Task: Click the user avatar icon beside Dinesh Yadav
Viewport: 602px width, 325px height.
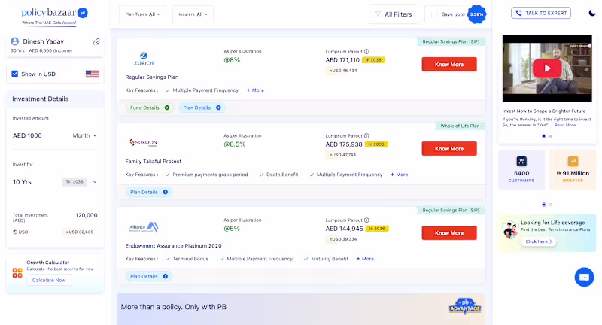Action: pos(14,41)
